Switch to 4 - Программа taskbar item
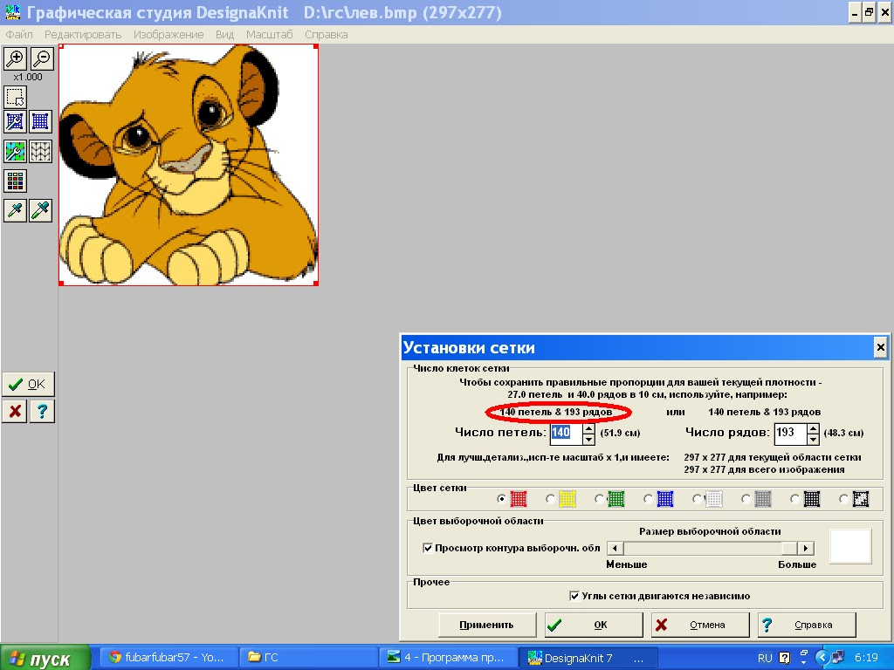 click(x=449, y=658)
